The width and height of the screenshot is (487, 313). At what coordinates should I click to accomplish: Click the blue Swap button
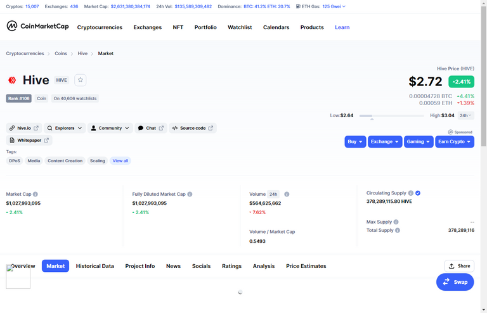click(x=455, y=282)
